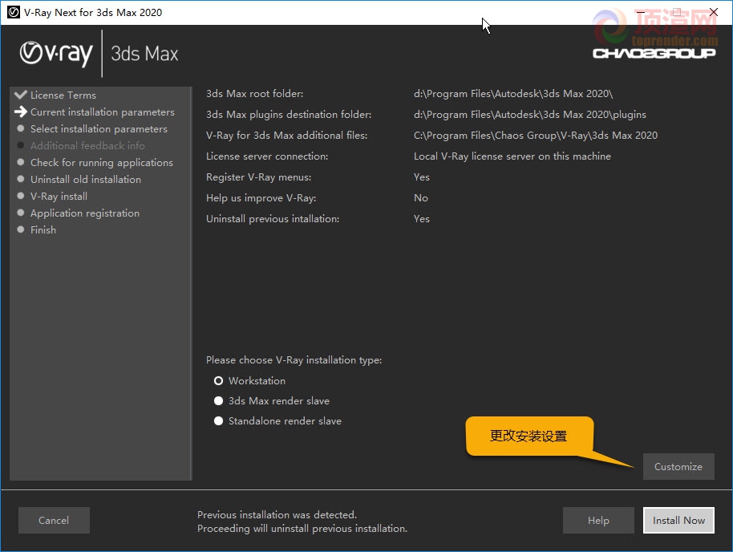Click the Chaos Group logo
733x552 pixels.
pos(654,53)
